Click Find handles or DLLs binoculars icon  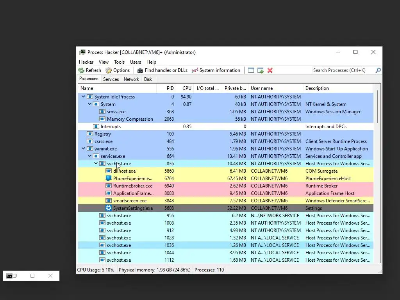[x=140, y=70]
